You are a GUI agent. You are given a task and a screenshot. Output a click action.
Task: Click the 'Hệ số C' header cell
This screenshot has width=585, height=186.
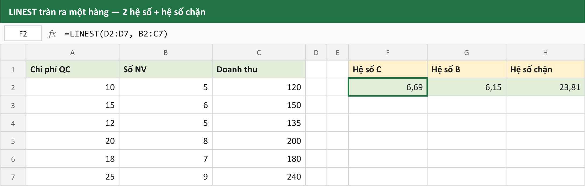(388, 69)
